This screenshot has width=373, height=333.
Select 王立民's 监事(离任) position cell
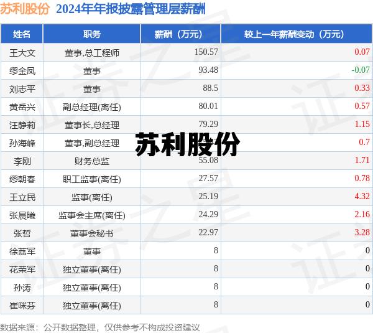(92, 197)
